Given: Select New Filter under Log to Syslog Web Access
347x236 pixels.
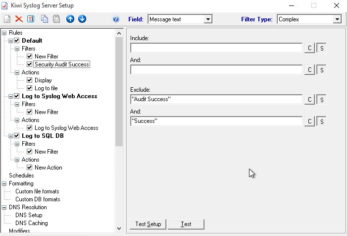Looking at the screenshot, I should click(x=46, y=112).
